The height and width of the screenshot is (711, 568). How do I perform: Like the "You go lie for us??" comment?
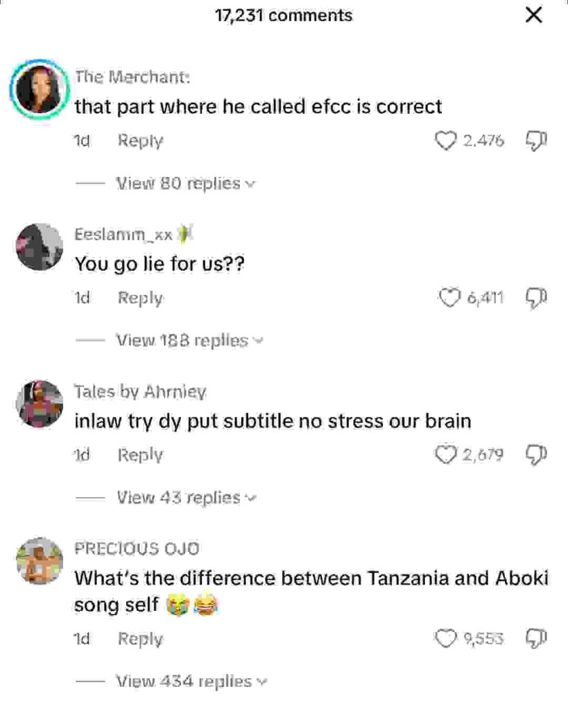(x=449, y=299)
